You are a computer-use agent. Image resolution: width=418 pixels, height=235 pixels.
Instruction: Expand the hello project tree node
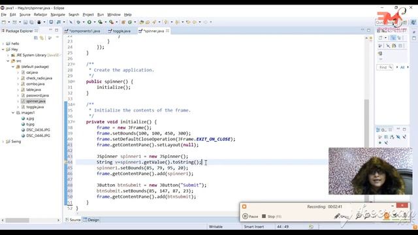click(3, 44)
